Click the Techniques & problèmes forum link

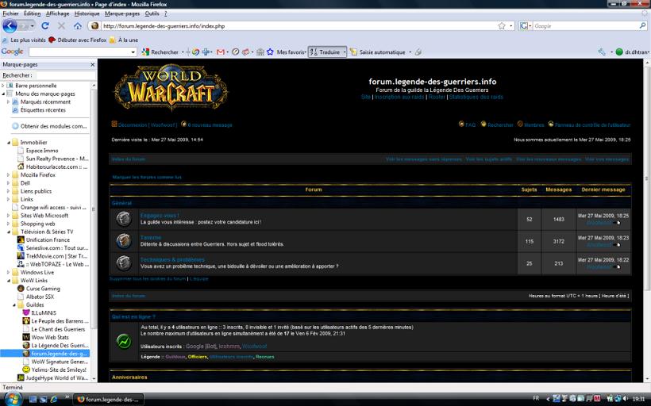click(172, 259)
